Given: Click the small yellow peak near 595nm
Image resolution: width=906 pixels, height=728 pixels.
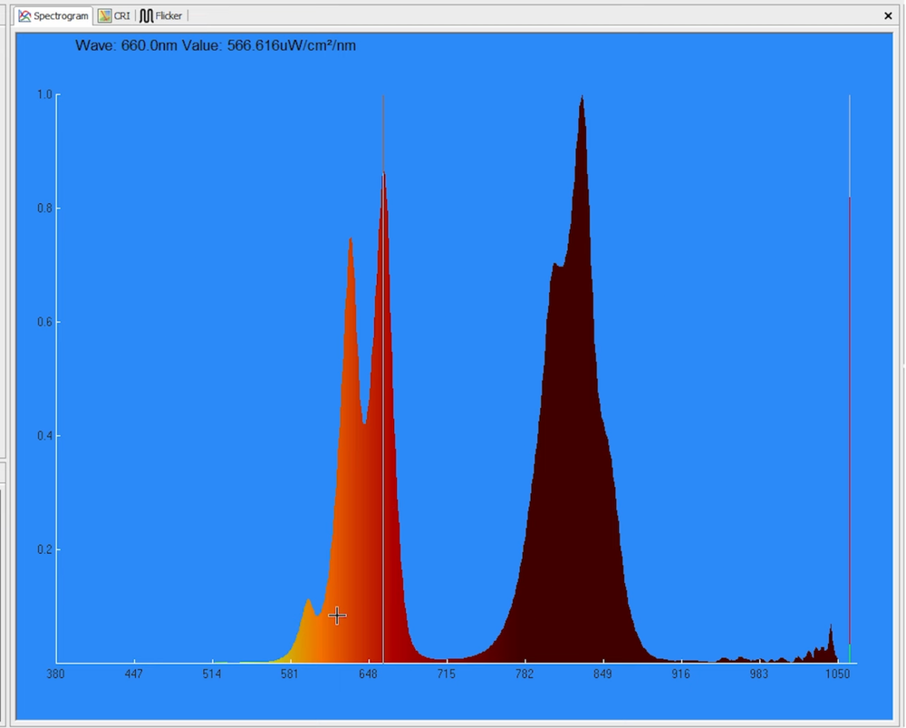Looking at the screenshot, I should [308, 603].
